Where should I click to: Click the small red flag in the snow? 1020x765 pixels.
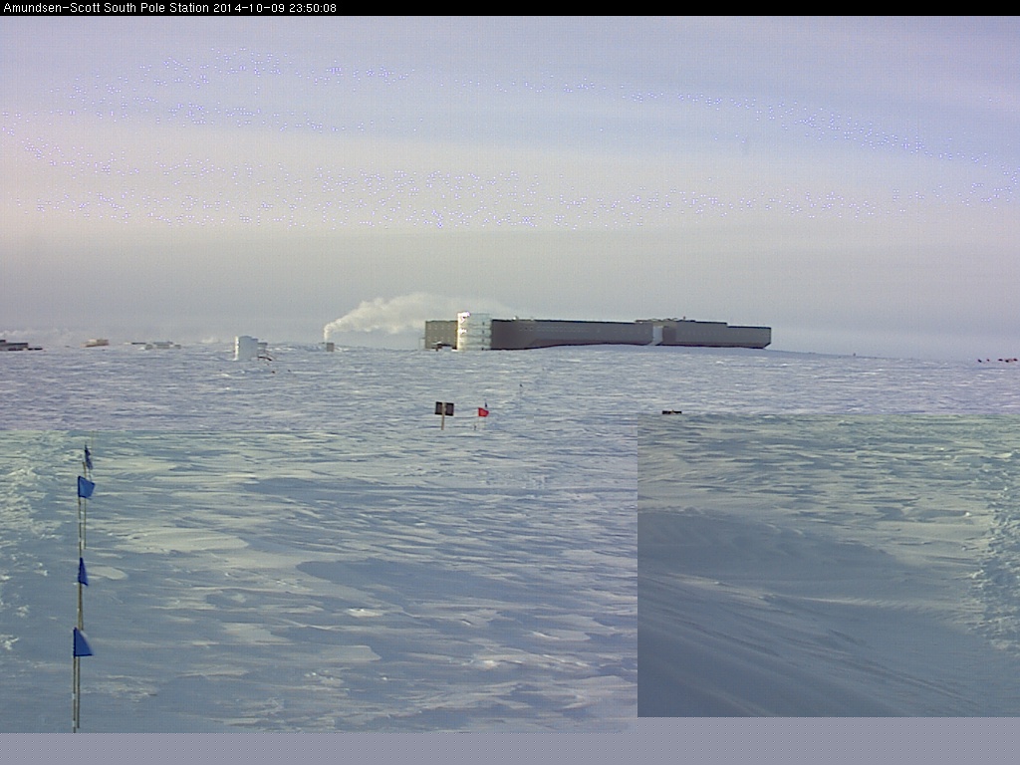[483, 410]
